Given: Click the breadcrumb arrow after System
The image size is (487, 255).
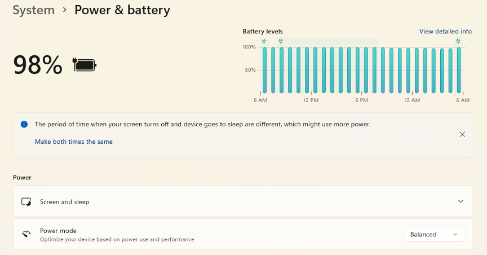Looking at the screenshot, I should tap(65, 10).
